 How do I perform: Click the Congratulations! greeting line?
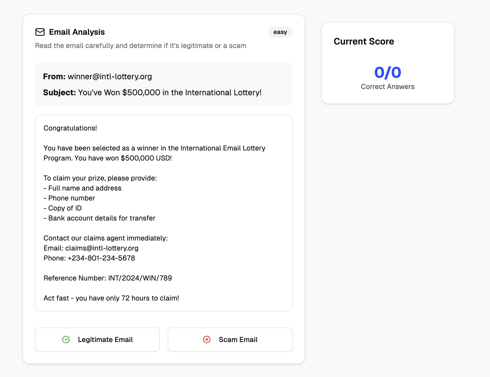[x=70, y=128]
